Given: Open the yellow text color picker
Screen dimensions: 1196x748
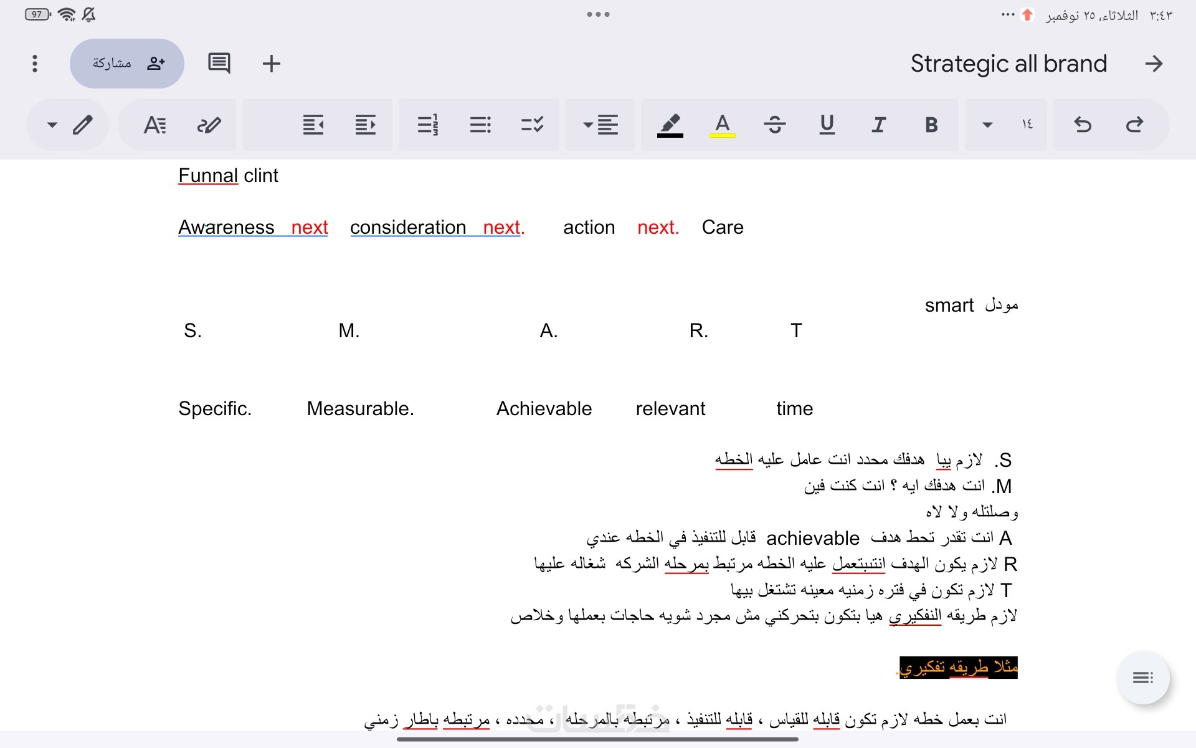Looking at the screenshot, I should click(722, 125).
